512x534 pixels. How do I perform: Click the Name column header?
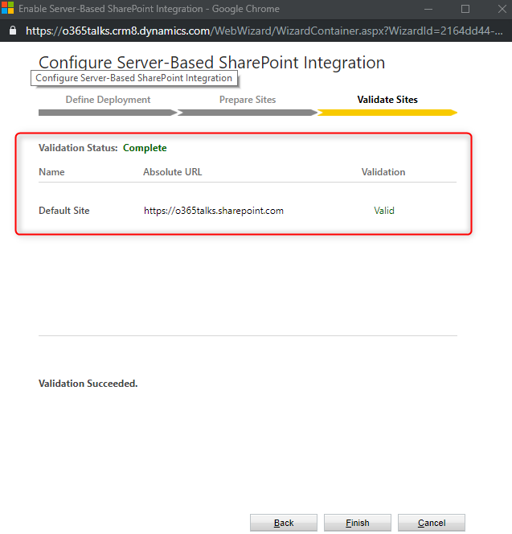click(51, 172)
